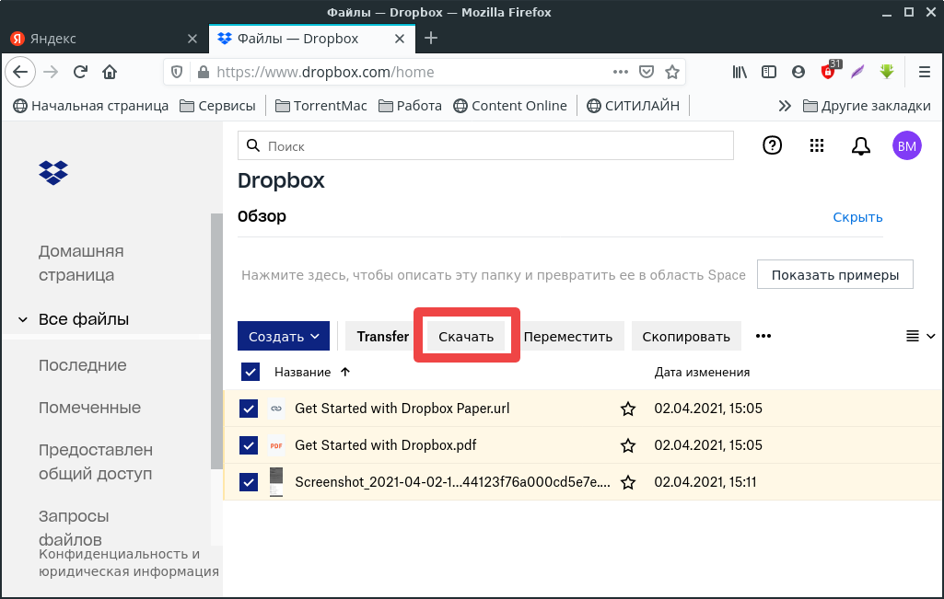Open notifications bell icon
944x599 pixels.
click(860, 145)
